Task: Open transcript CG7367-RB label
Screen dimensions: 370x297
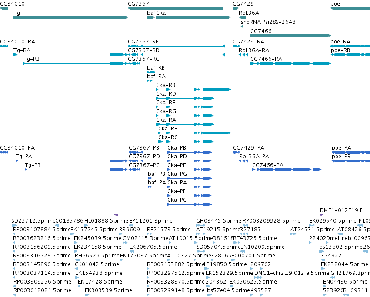Action: 143,42
